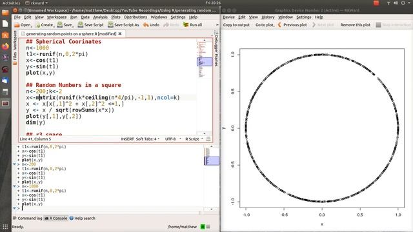Open the File menu in RKWard
This screenshot has width=413, height=232.
(17, 17)
